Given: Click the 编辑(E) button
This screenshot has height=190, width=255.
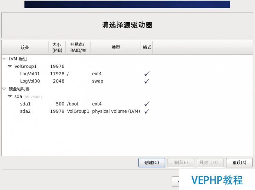Looking at the screenshot, I should pos(181,163).
